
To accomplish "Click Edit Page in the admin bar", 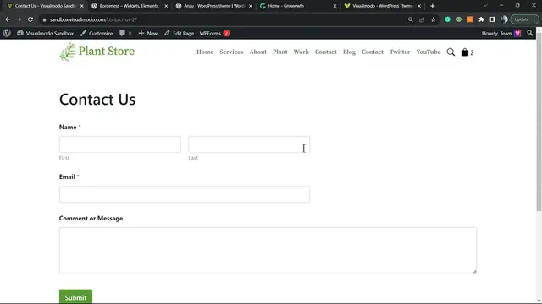I will tap(179, 33).
